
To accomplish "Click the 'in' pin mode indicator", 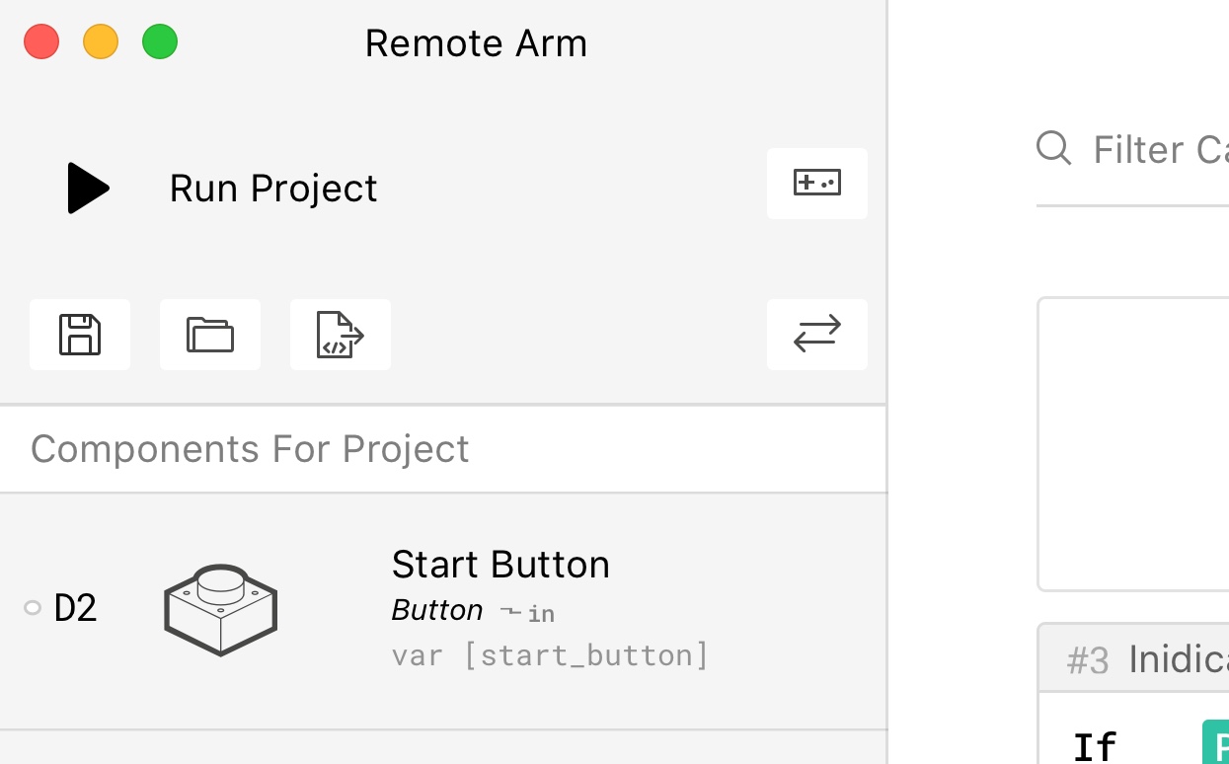I will click(x=540, y=614).
